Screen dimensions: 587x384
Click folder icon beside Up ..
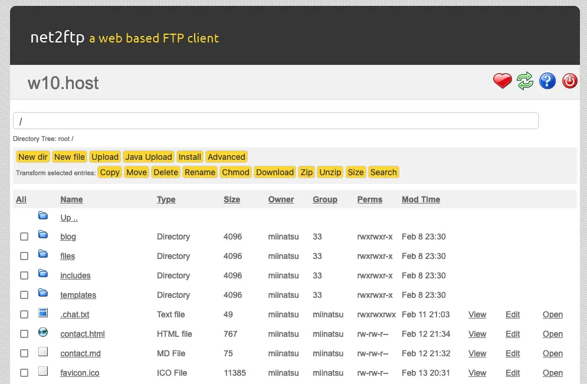43,215
